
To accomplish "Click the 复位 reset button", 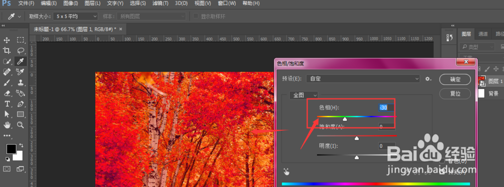I will [x=455, y=93].
